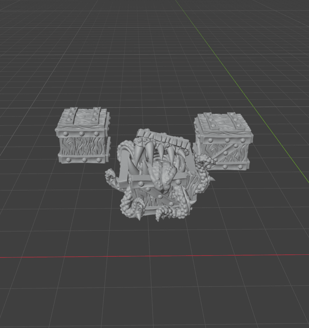Click the plank top of left crate
Image resolution: width=309 pixels, height=328 pixels.
pos(83,118)
